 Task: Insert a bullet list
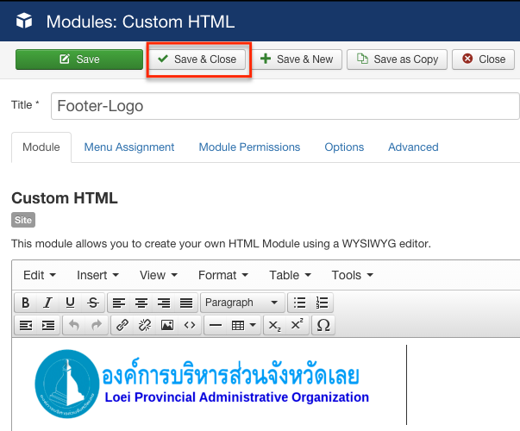(x=299, y=303)
